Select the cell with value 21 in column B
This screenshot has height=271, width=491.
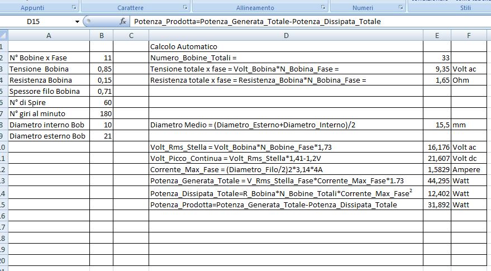pyautogui.click(x=102, y=136)
